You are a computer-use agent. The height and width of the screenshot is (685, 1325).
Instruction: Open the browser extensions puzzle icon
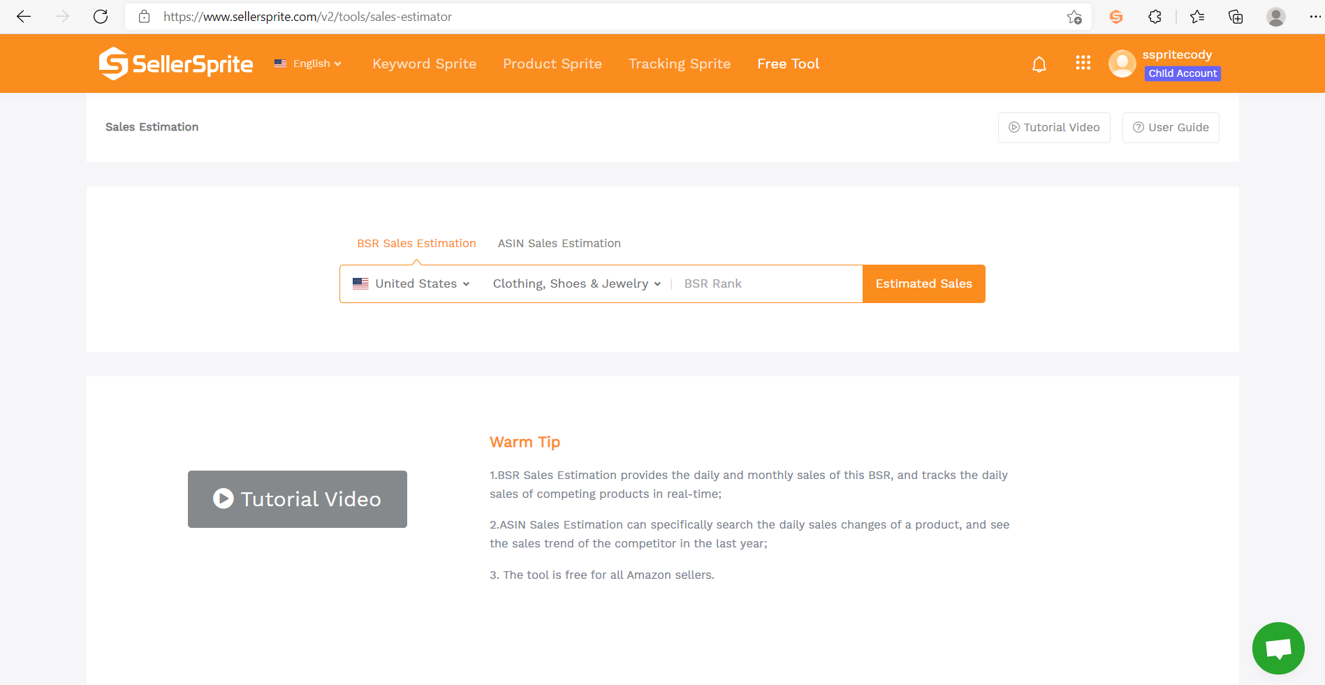coord(1155,17)
